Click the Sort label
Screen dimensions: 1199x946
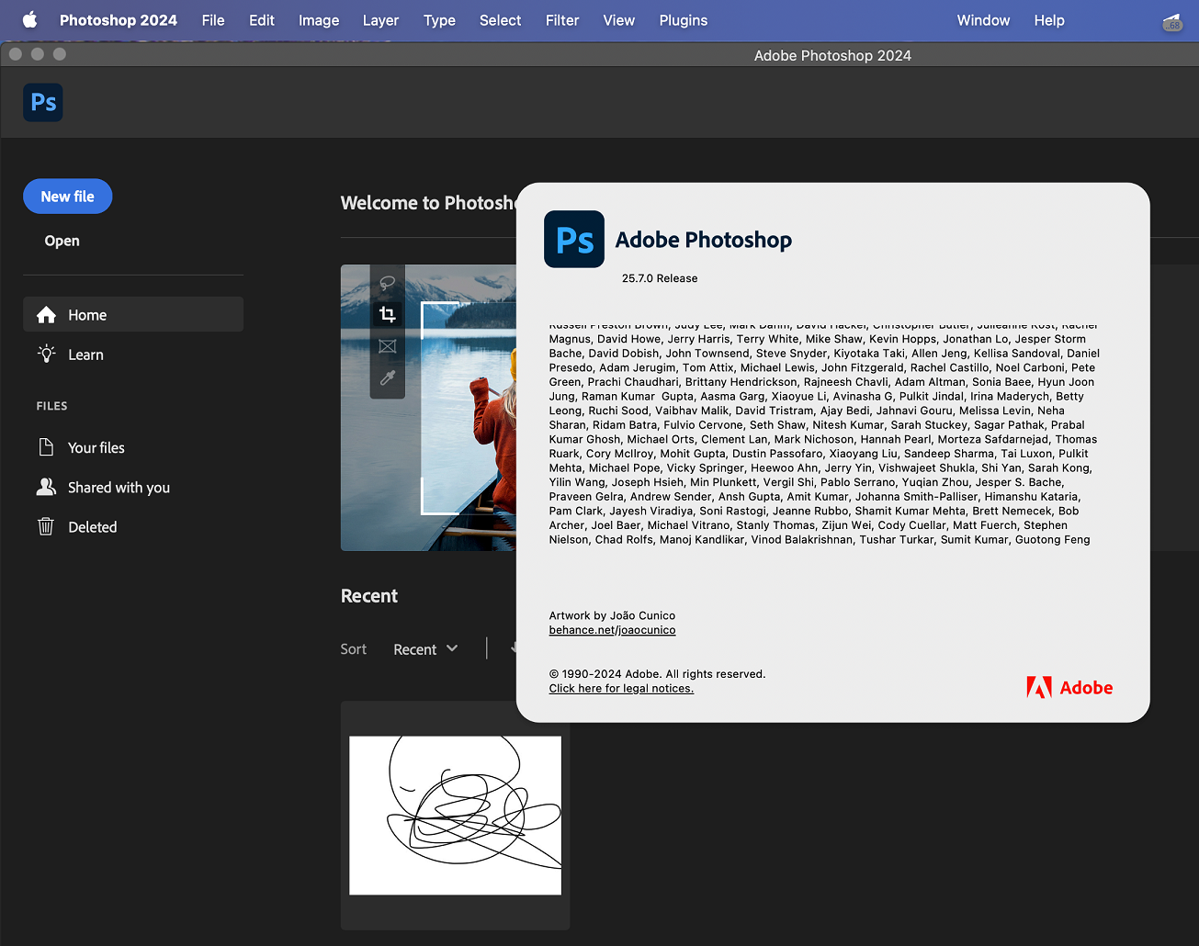click(354, 649)
